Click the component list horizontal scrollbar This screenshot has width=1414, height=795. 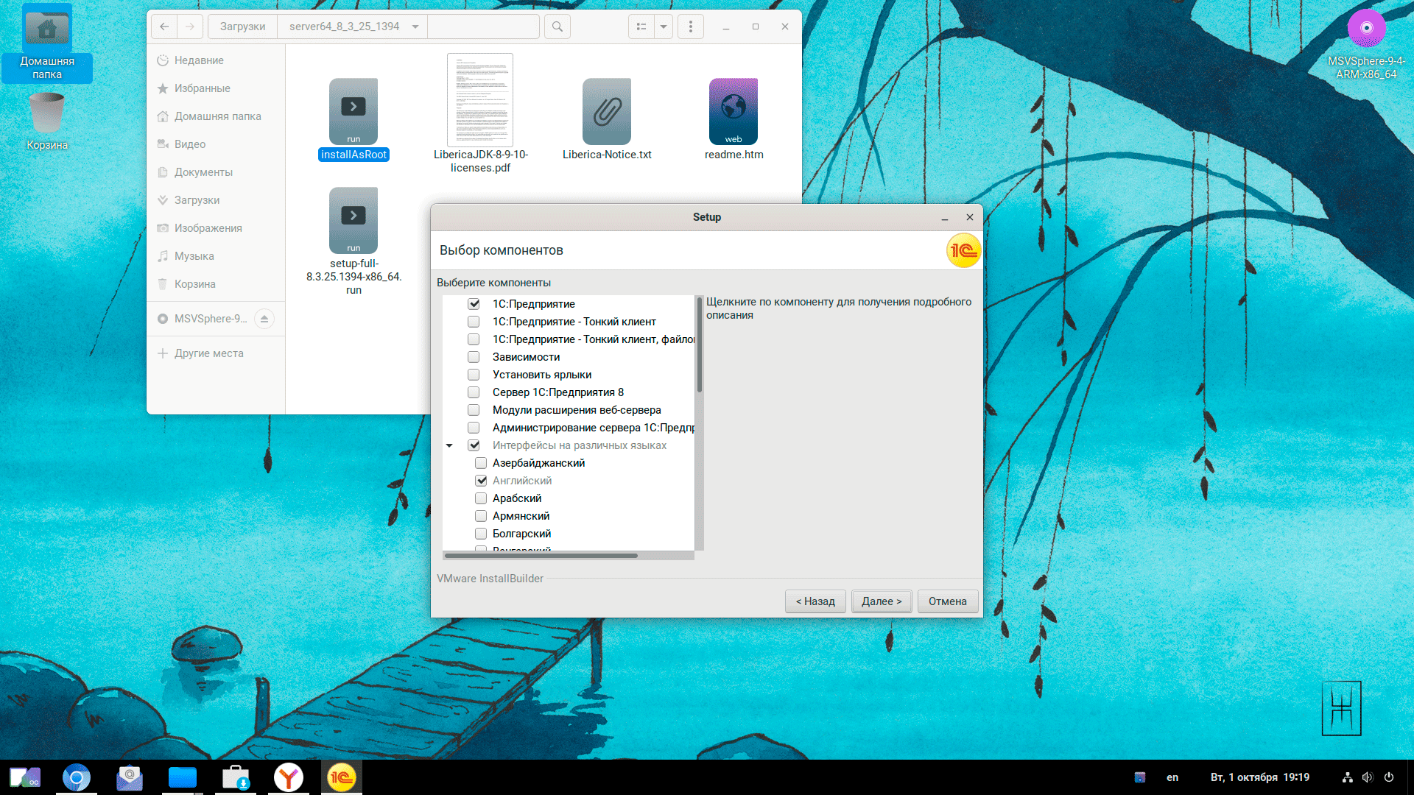pos(541,556)
